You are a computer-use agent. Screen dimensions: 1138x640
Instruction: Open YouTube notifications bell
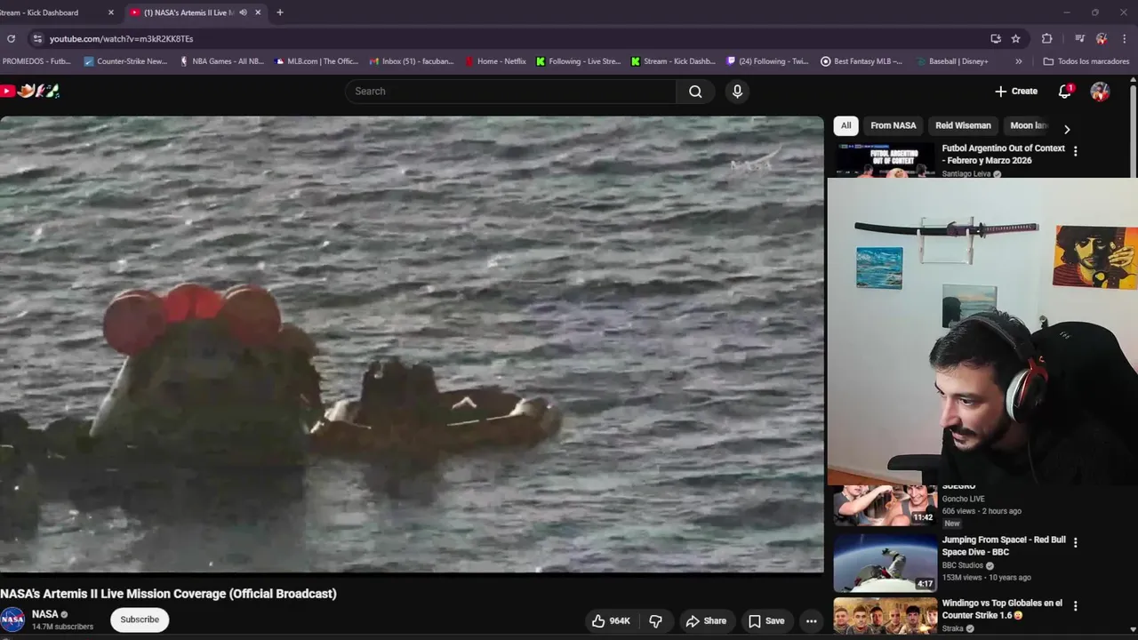[x=1065, y=91]
